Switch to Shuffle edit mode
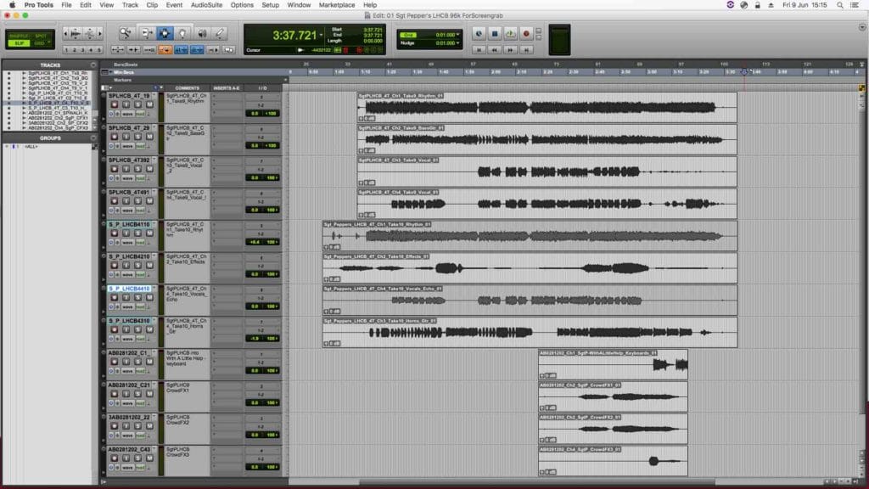 [20, 36]
